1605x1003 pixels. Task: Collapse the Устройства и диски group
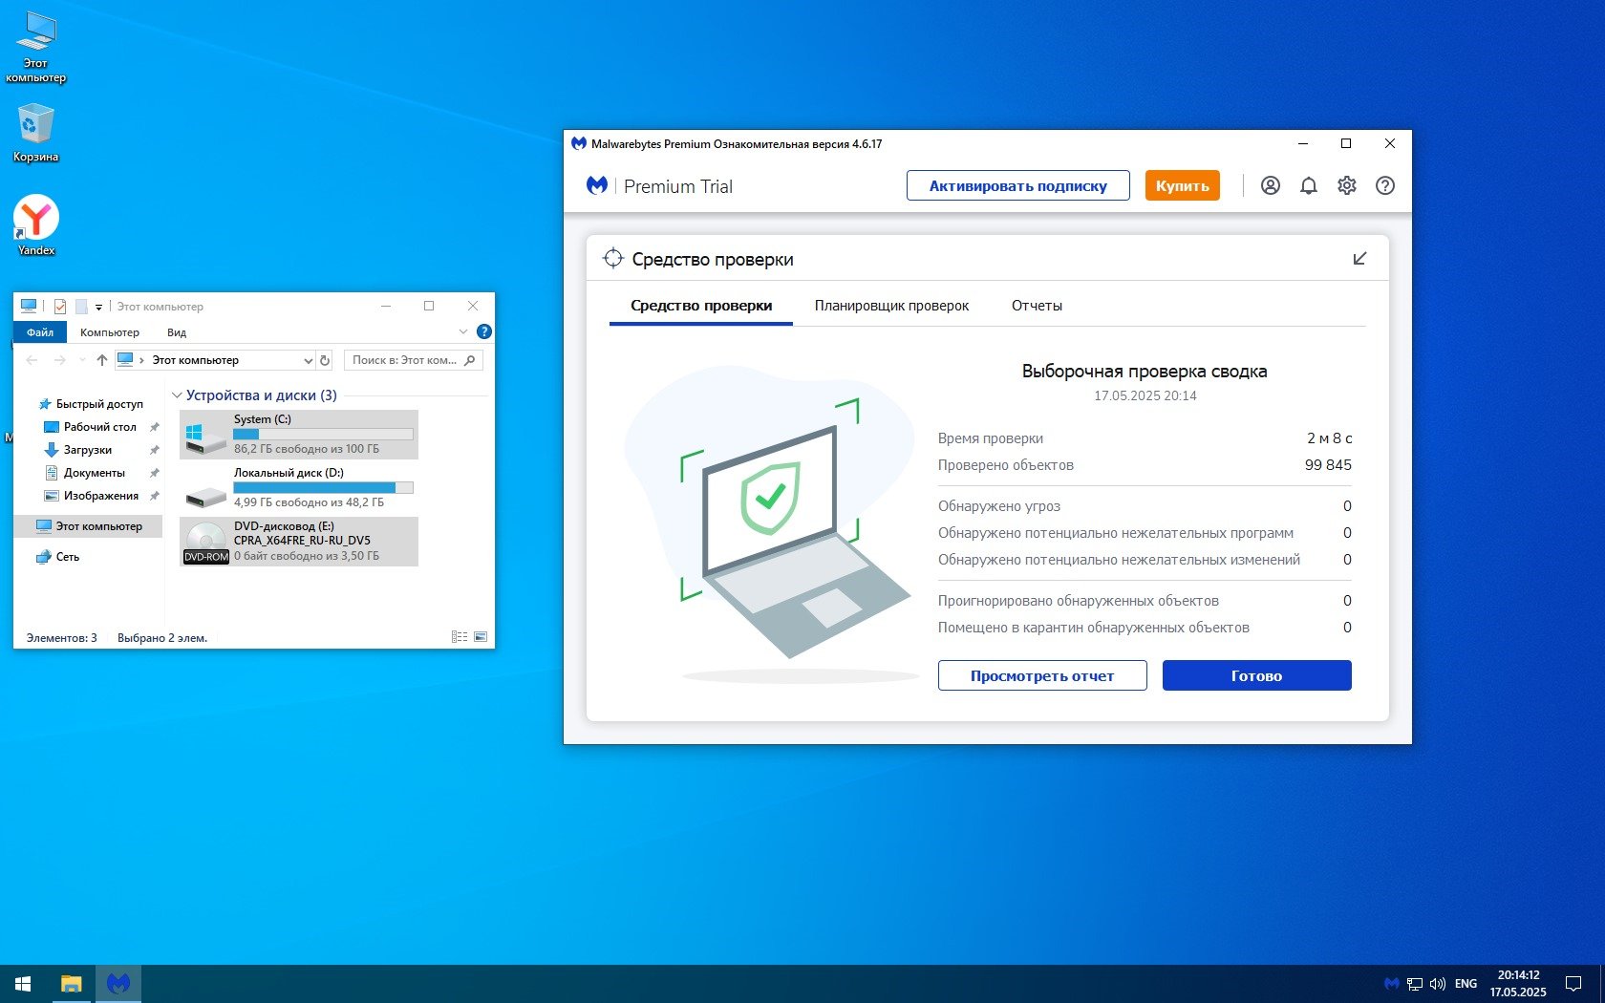point(177,395)
